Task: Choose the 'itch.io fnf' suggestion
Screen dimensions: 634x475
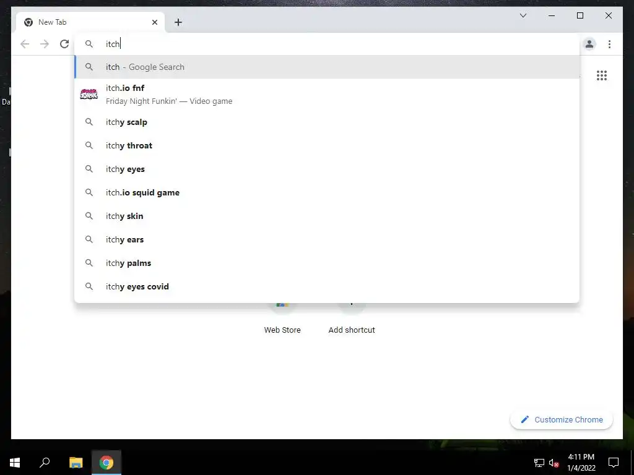Action: [x=327, y=95]
